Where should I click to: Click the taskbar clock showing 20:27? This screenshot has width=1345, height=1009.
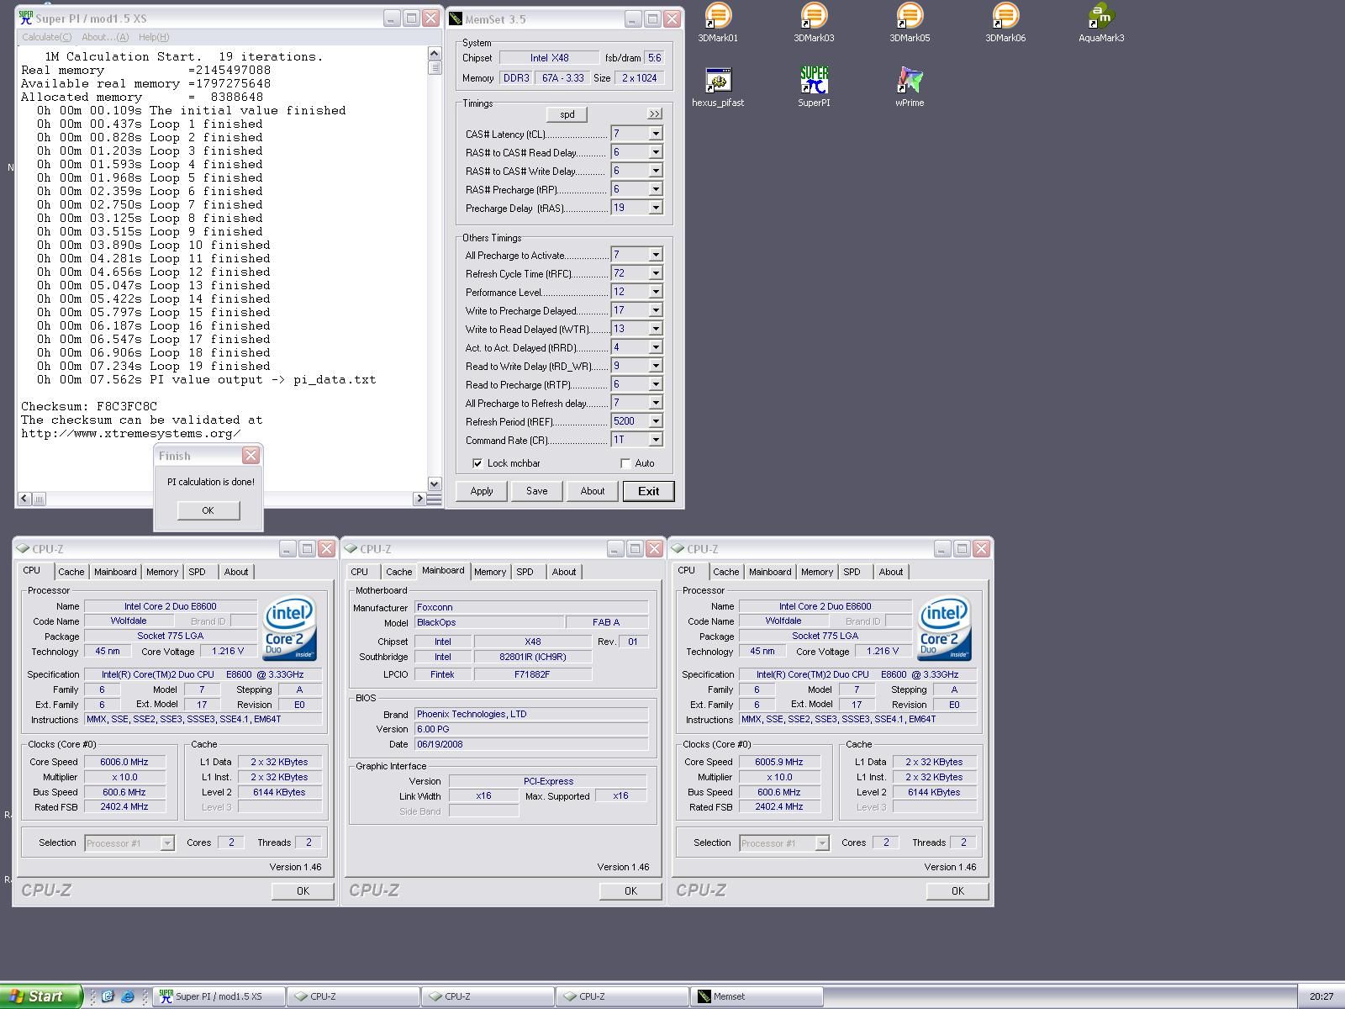(x=1321, y=996)
